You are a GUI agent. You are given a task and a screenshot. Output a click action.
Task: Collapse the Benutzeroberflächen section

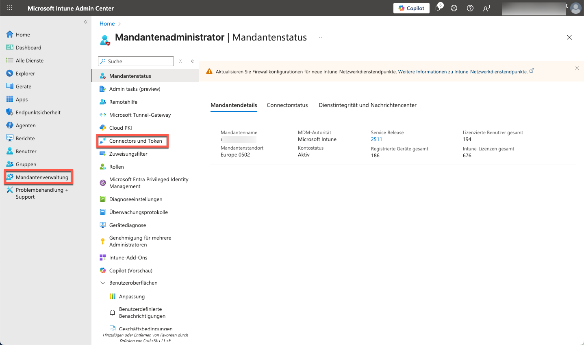(103, 283)
